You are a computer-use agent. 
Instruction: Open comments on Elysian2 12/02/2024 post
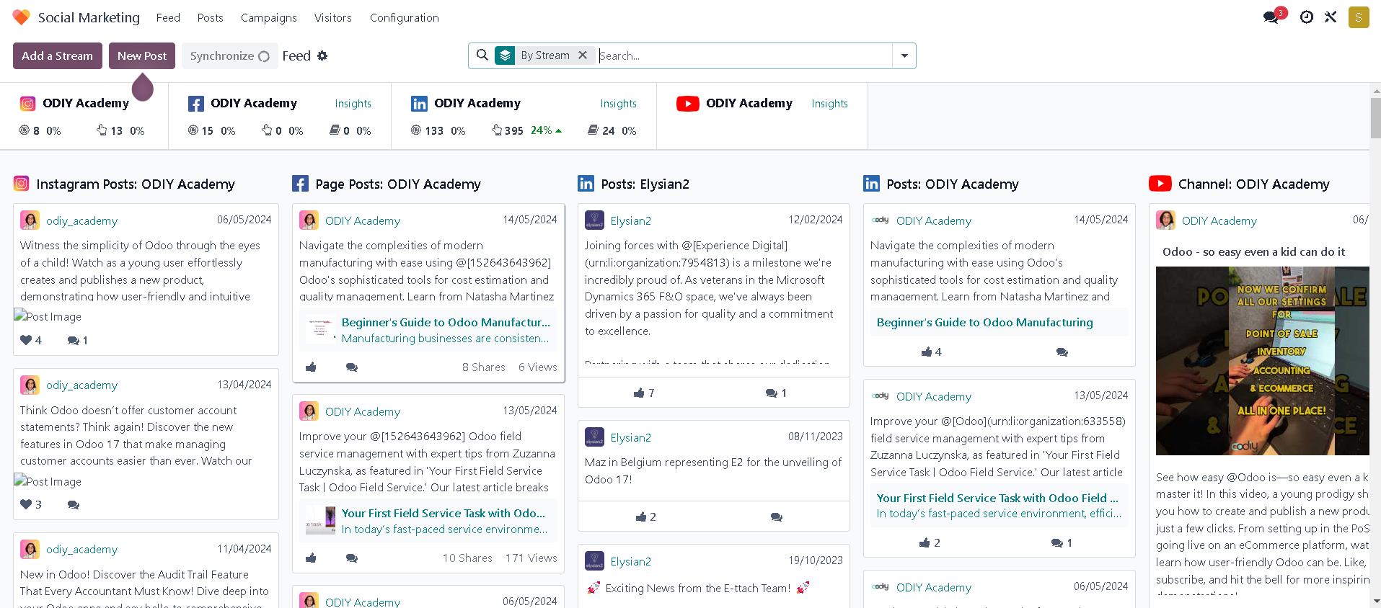[771, 393]
